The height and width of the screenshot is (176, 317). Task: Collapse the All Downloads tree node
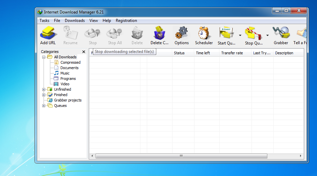pyautogui.click(x=44, y=57)
